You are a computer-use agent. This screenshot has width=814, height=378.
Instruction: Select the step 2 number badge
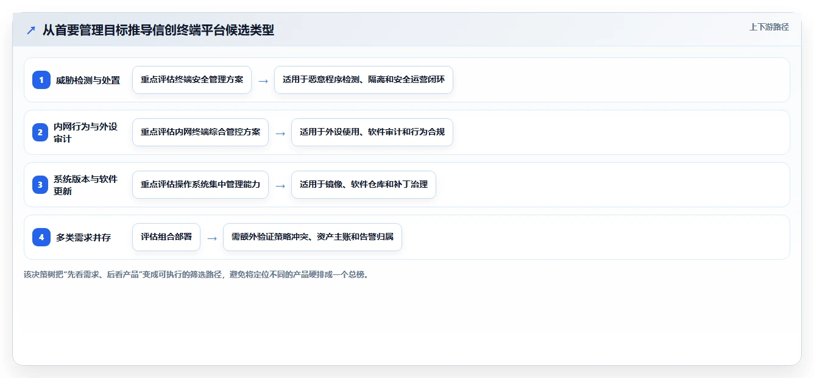tap(41, 132)
